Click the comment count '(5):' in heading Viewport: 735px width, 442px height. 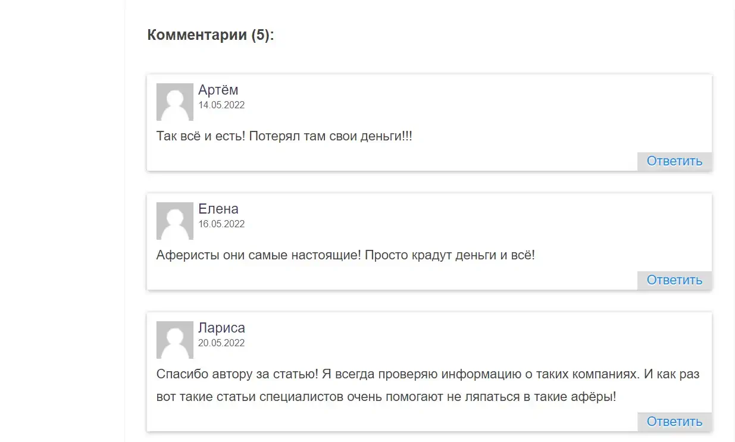262,35
